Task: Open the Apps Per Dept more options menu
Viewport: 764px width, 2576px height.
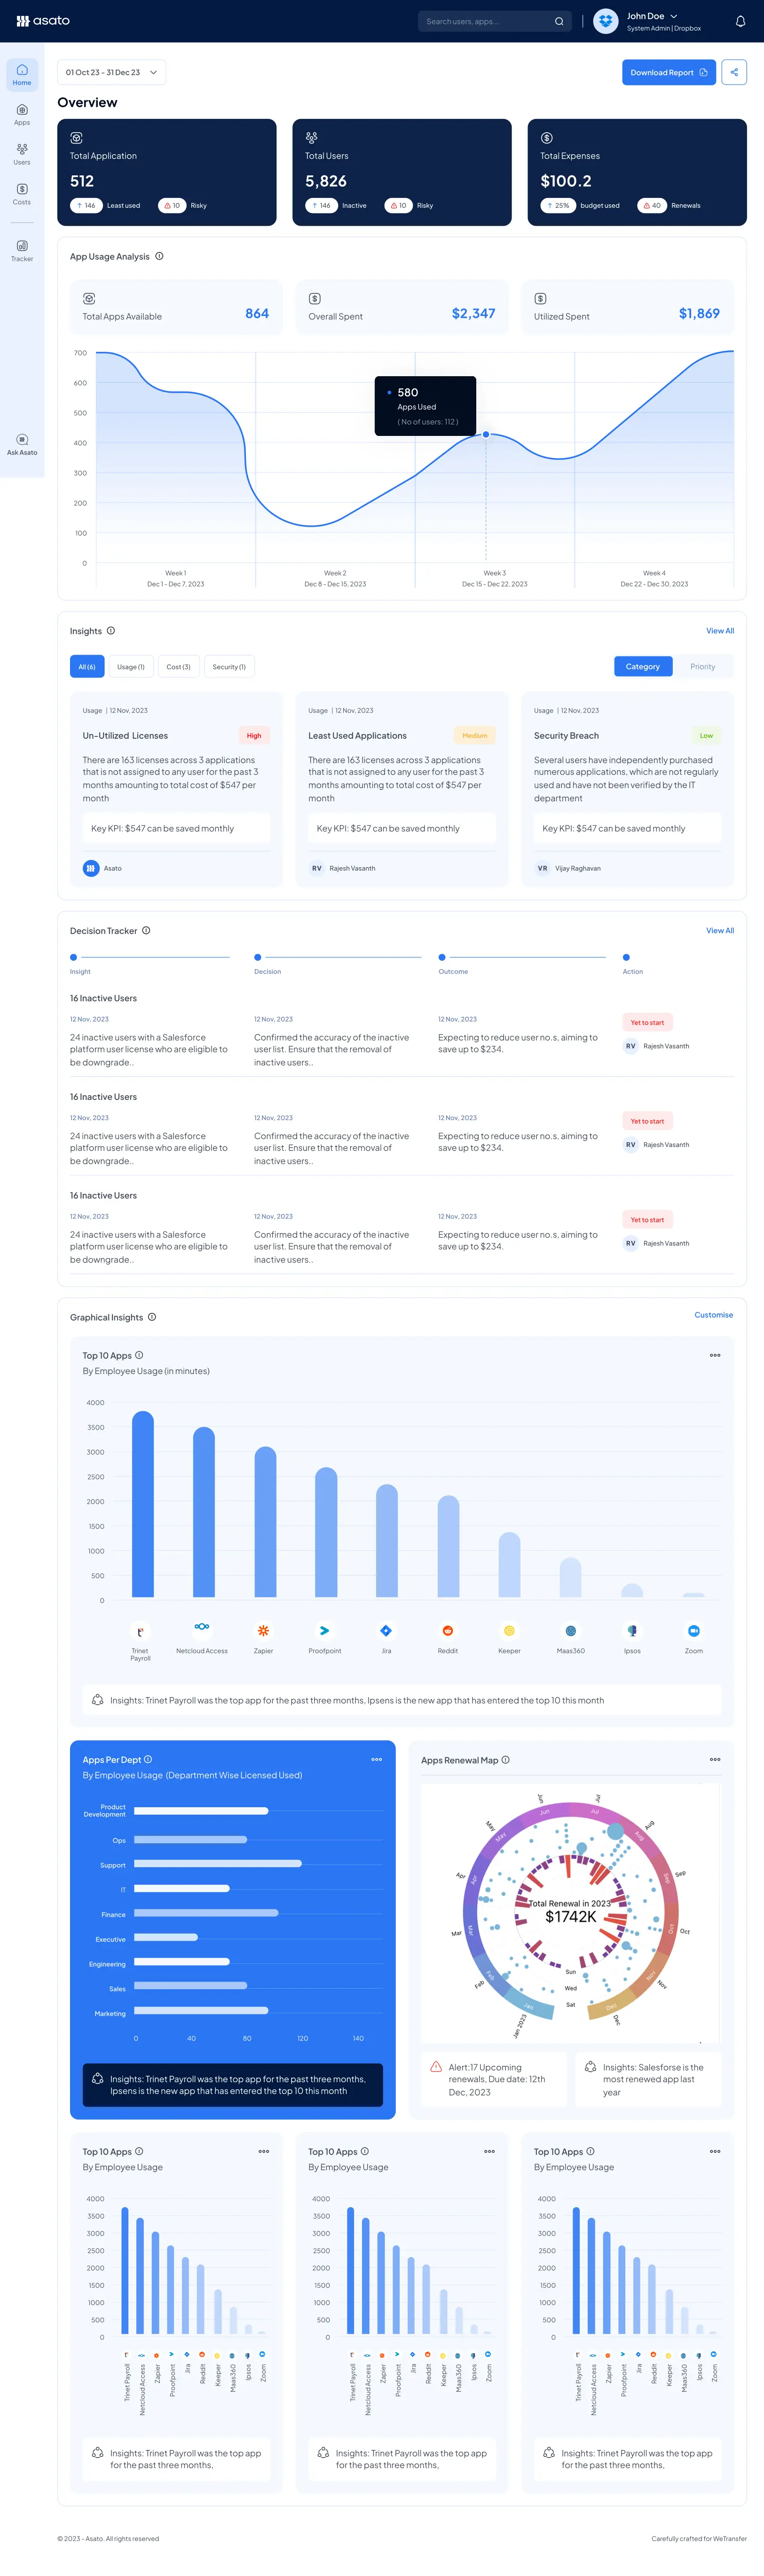Action: pos(377,1759)
